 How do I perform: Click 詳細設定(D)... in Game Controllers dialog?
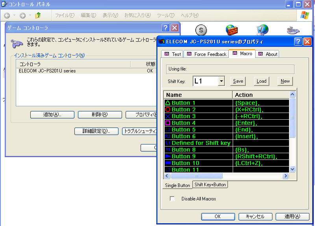pos(96,131)
